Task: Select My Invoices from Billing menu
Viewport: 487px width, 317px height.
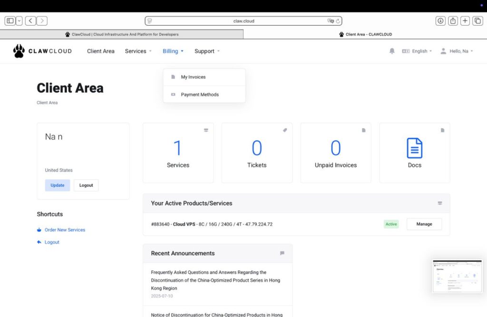Action: tap(193, 77)
